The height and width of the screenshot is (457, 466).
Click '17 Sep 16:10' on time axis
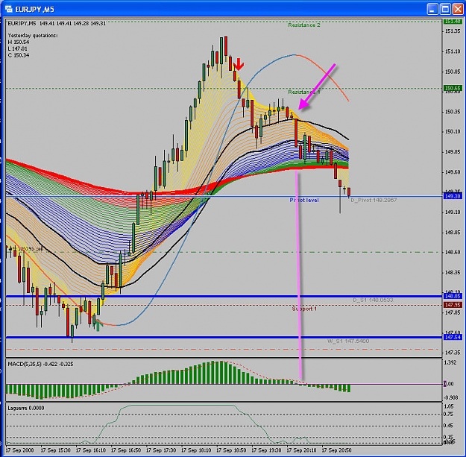91,450
